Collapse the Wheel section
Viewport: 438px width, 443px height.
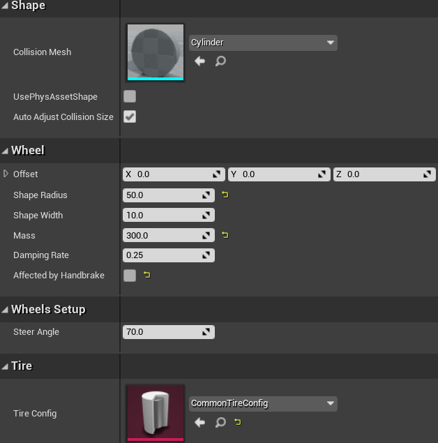click(5, 151)
